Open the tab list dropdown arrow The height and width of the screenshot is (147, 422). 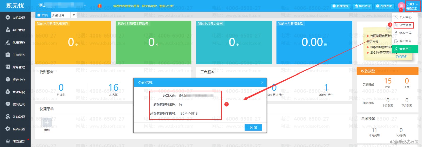tap(74, 15)
